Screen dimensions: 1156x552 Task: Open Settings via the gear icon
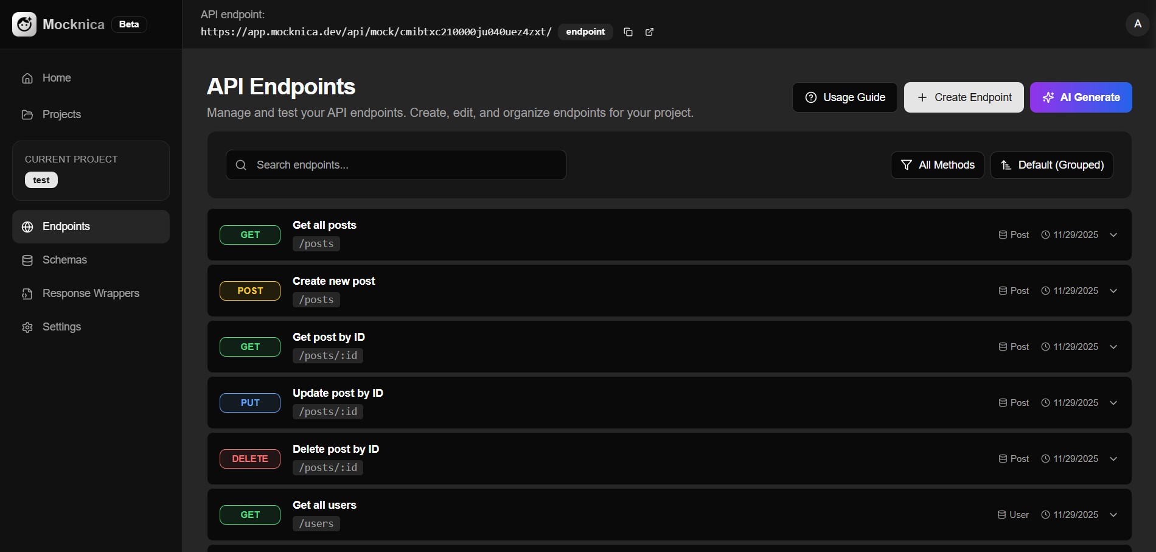(27, 327)
